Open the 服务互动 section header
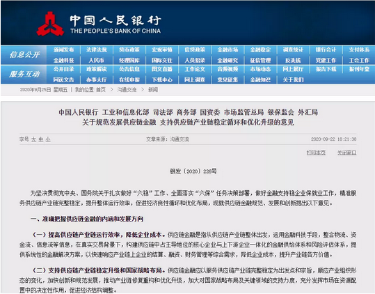 24,75
